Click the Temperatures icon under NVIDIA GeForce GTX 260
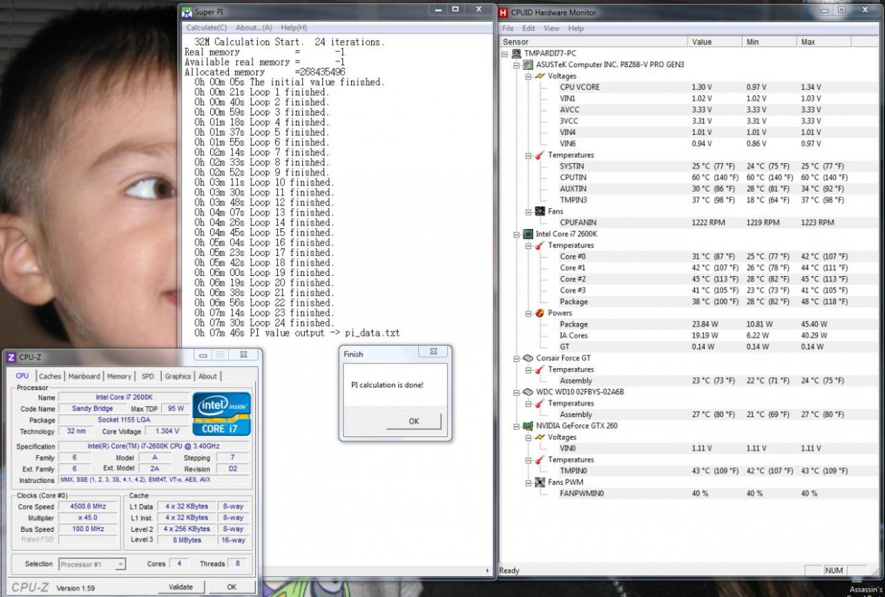 (539, 459)
